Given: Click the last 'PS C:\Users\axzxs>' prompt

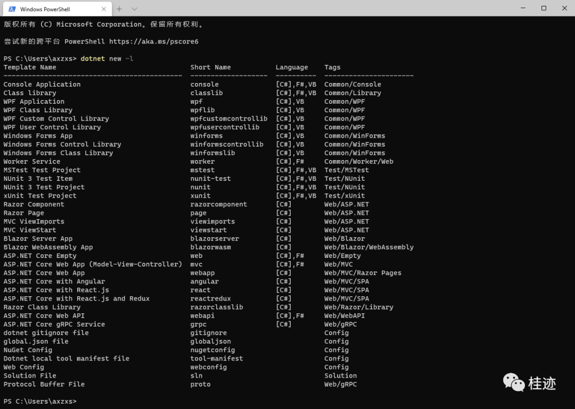Looking at the screenshot, I should [40, 402].
